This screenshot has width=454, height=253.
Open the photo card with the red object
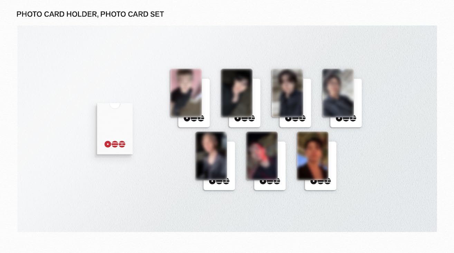[x=262, y=155]
